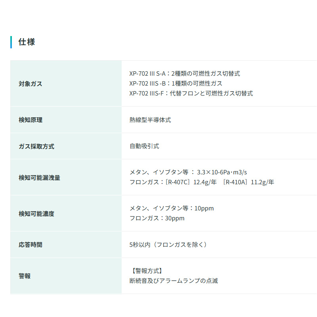Click the 検知可能濃度 row label
Screen dimensions: 317x317
(36, 214)
